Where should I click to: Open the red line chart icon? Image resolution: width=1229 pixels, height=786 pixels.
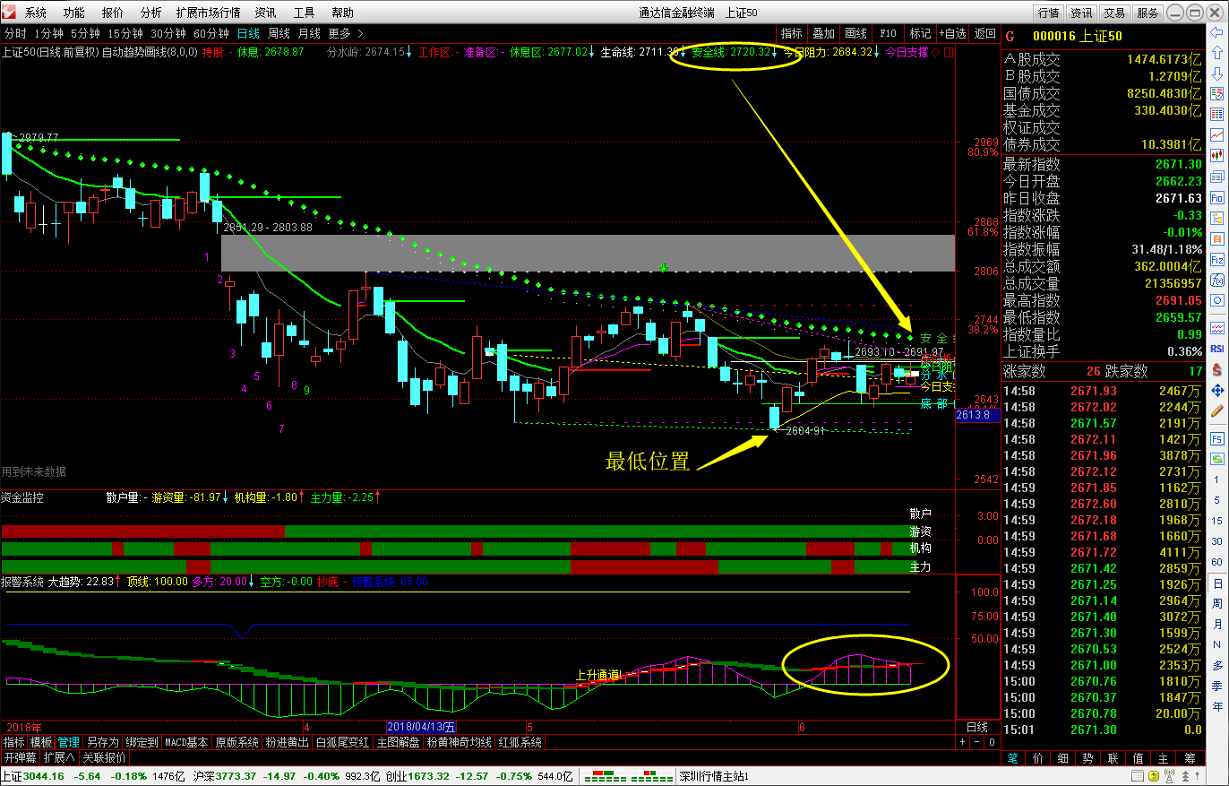(1217, 134)
